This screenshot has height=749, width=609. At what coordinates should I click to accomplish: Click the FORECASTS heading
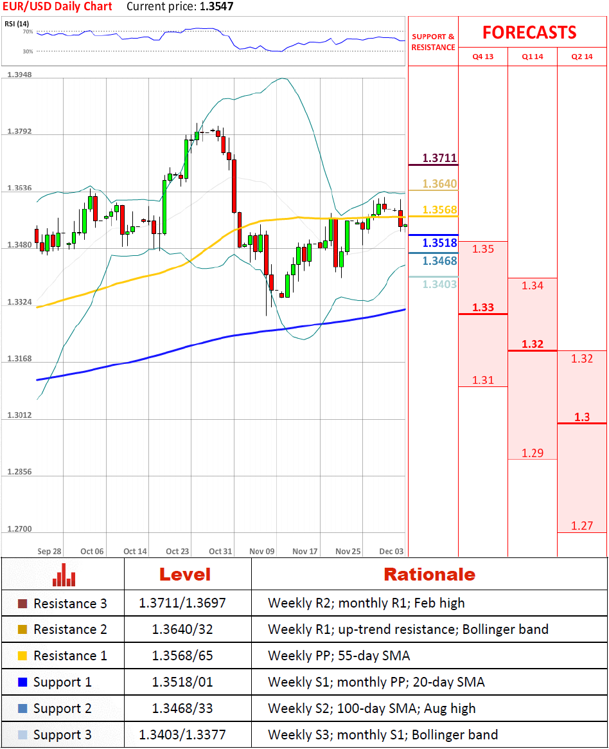529,33
